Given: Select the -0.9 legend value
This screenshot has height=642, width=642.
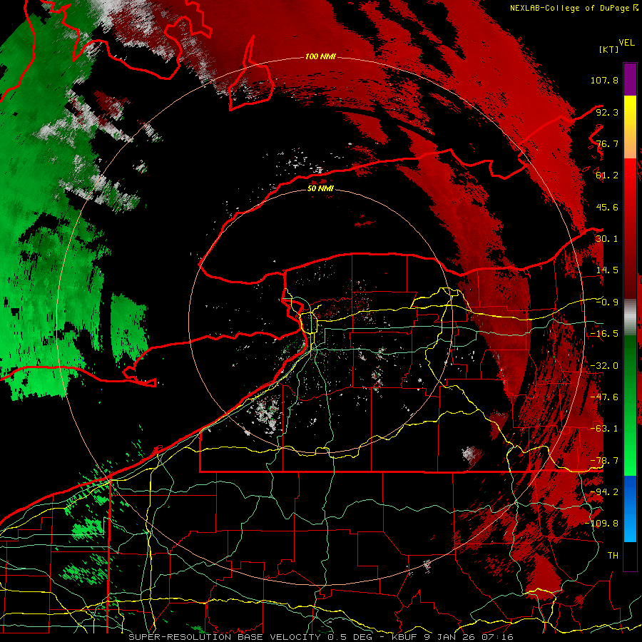Looking at the screenshot, I should coord(607,302).
